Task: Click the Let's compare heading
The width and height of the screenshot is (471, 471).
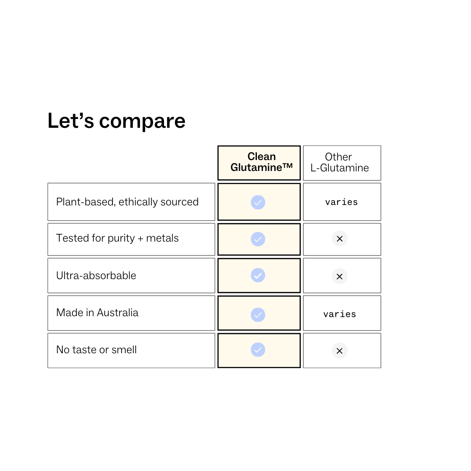Action: (116, 121)
